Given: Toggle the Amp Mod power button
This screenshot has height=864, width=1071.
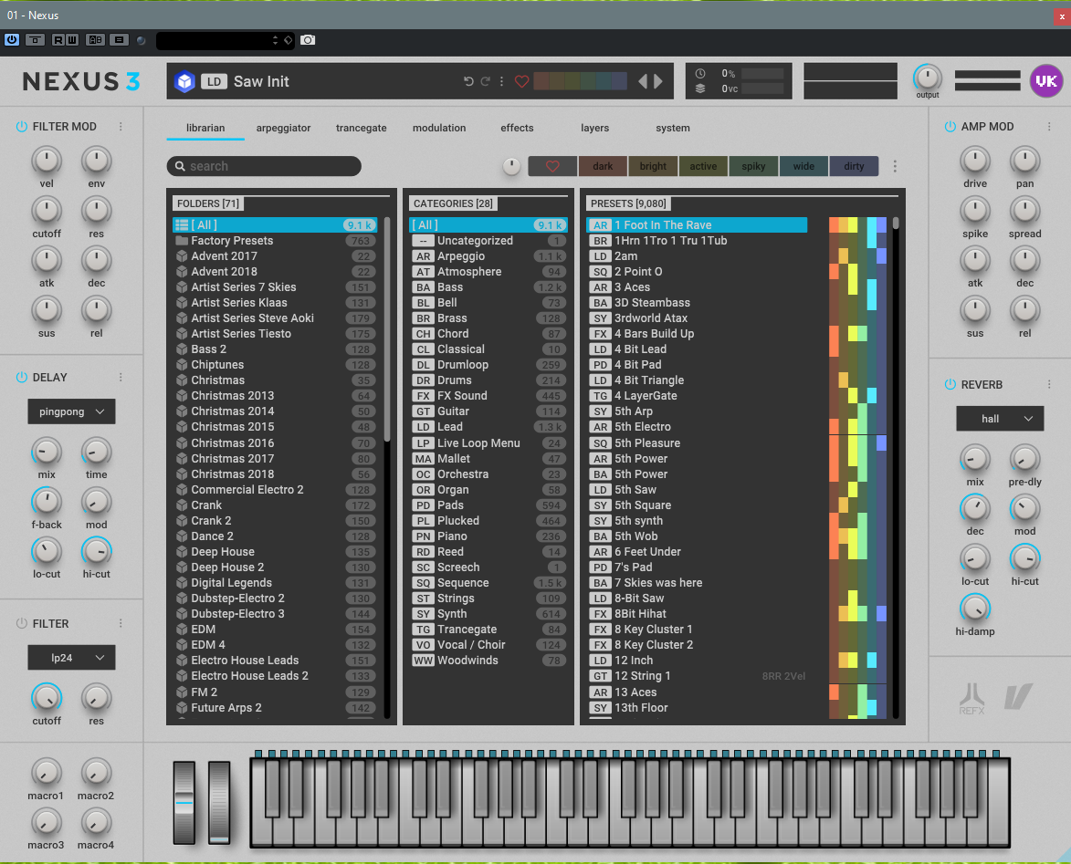Looking at the screenshot, I should pos(950,126).
